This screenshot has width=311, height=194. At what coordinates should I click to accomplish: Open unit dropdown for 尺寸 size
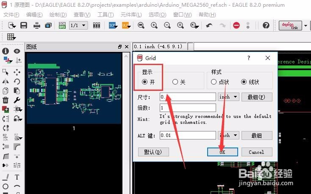click(228, 97)
